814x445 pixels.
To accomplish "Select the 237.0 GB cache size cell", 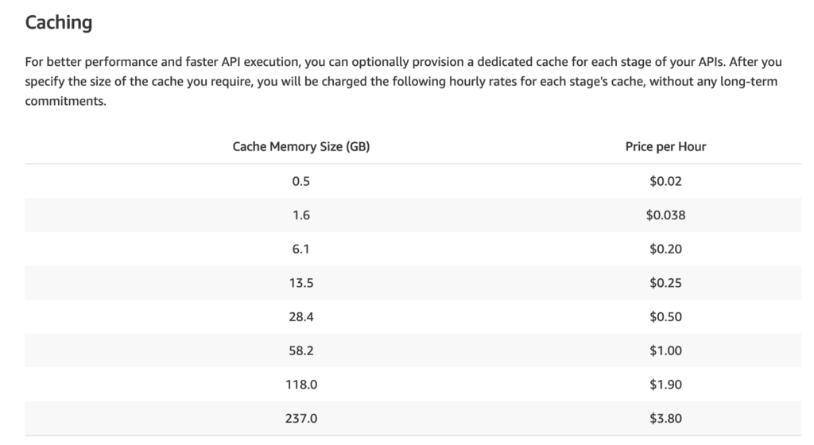I will coord(300,418).
